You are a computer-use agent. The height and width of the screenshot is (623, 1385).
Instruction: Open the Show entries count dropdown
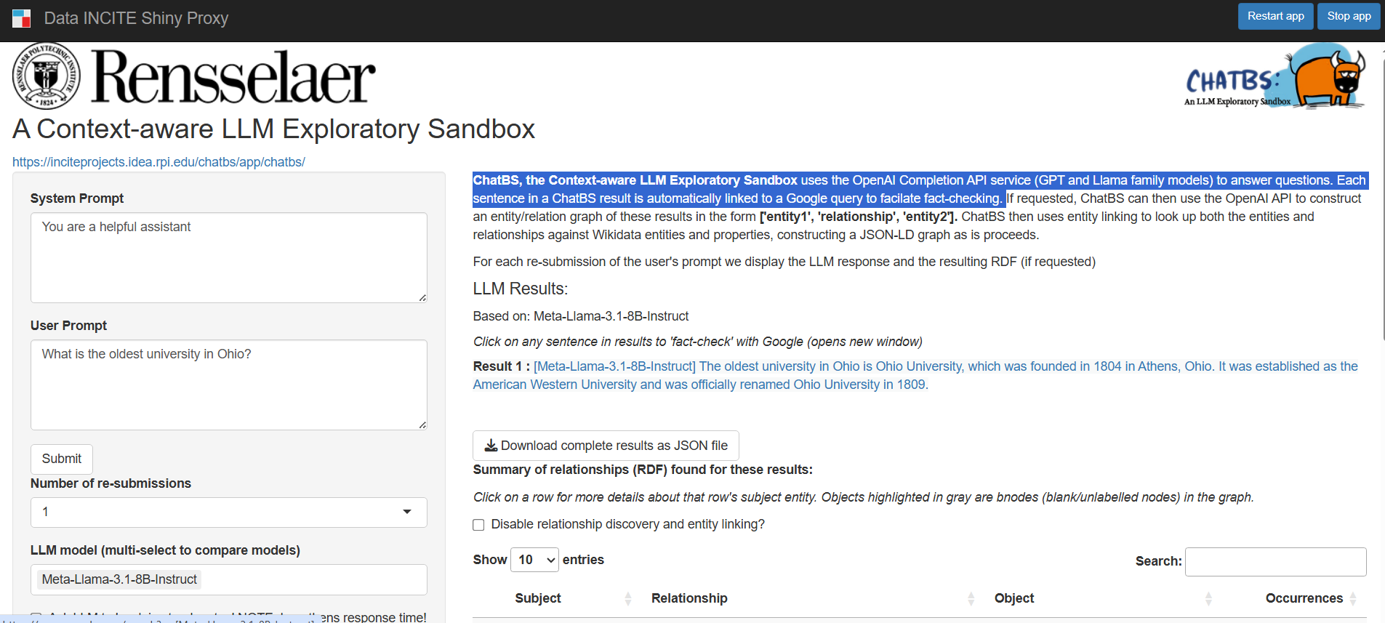point(534,560)
